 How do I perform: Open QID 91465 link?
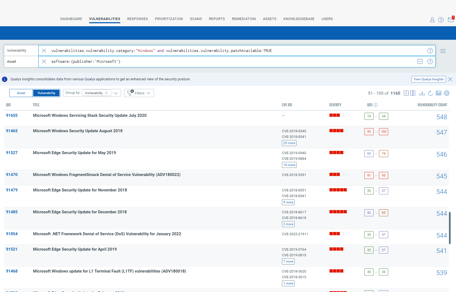click(x=12, y=131)
